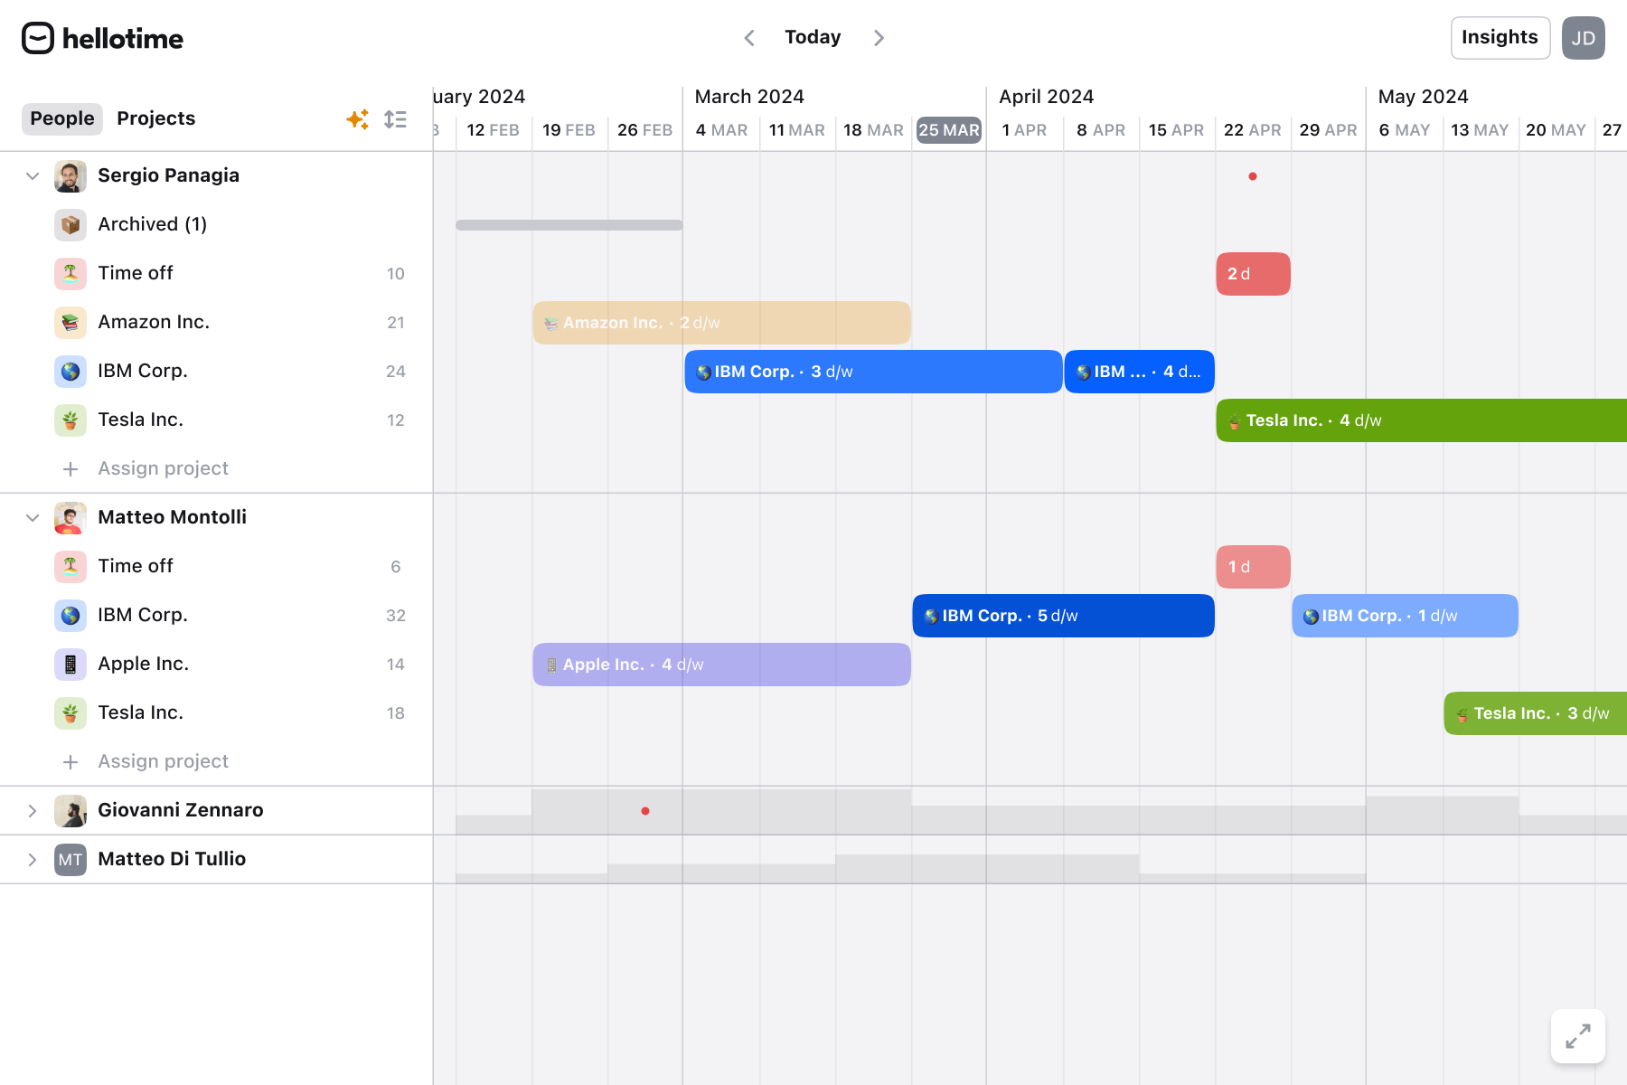Open Sergio's IBM 4 d/w truncated bar
1627x1085 pixels.
coord(1139,372)
